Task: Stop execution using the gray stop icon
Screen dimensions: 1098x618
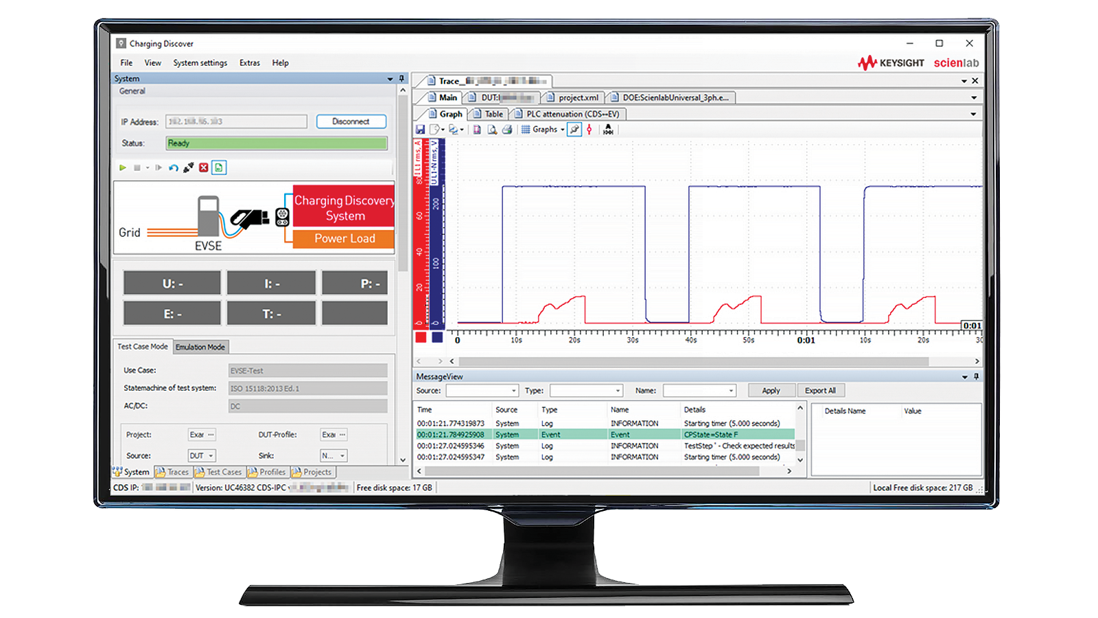Action: point(136,168)
